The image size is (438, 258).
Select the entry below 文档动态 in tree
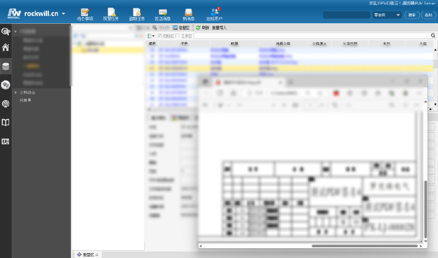coord(25,100)
